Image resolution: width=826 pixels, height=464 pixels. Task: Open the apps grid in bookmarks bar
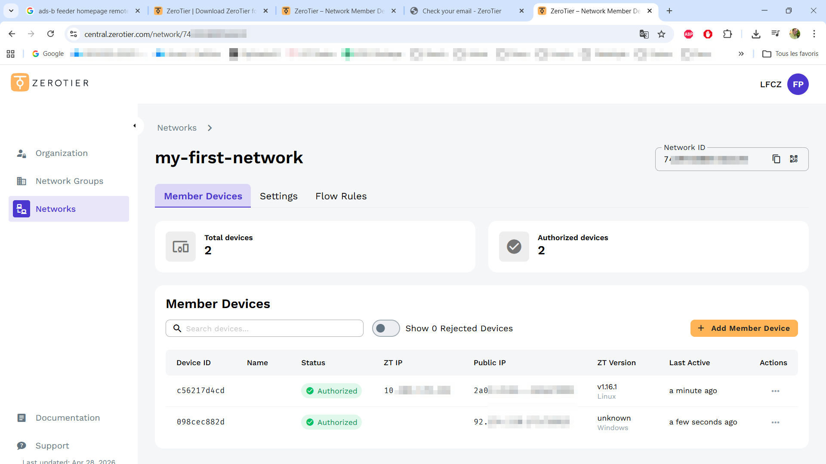pos(11,54)
